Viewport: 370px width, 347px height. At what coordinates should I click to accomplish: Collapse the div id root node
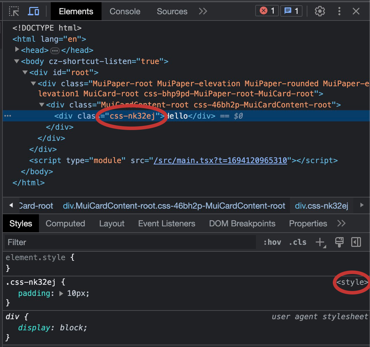click(x=25, y=72)
